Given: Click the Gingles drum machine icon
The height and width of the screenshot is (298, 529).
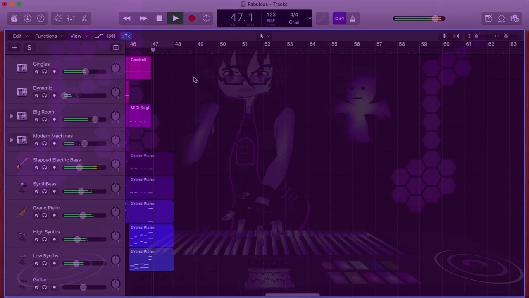Looking at the screenshot, I should coord(22,67).
